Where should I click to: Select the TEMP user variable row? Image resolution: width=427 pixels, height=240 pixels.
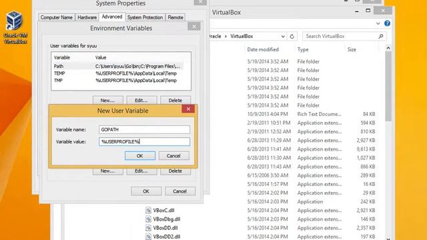coord(118,73)
